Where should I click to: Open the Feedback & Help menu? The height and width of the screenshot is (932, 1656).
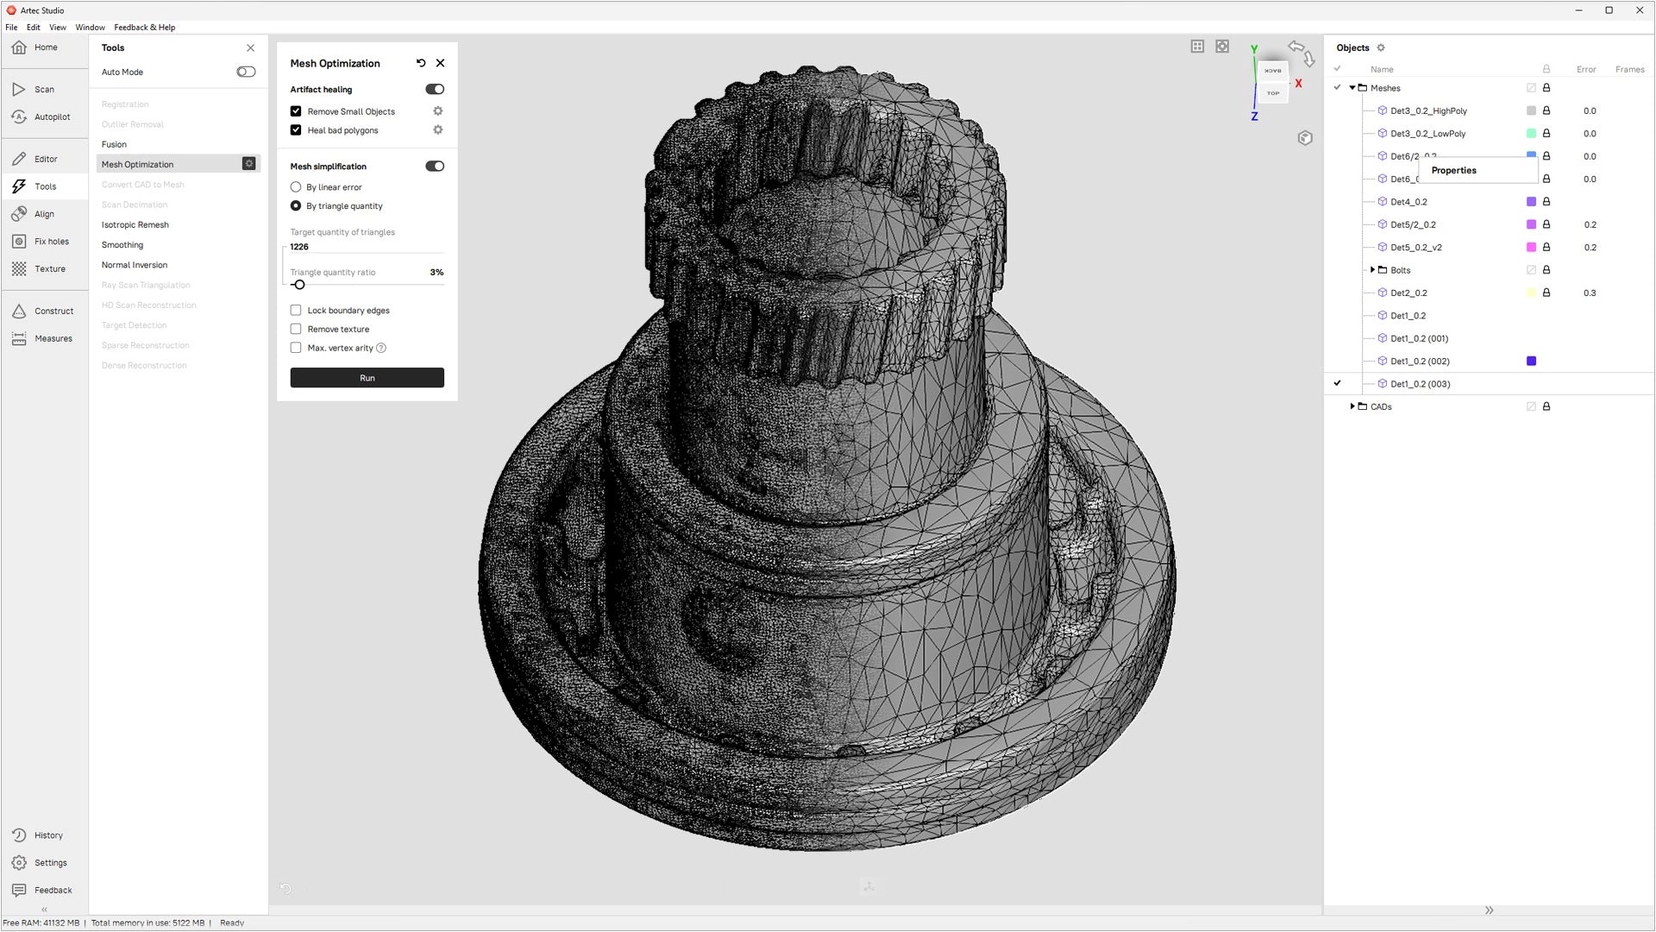[x=144, y=27]
